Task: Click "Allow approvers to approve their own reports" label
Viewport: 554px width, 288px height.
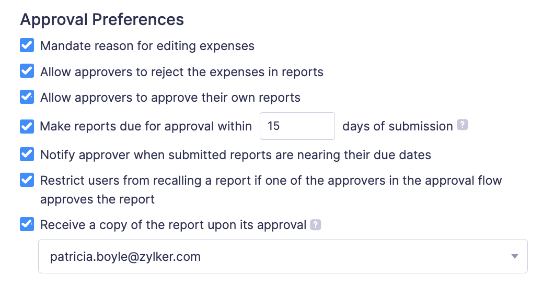Action: click(x=170, y=98)
